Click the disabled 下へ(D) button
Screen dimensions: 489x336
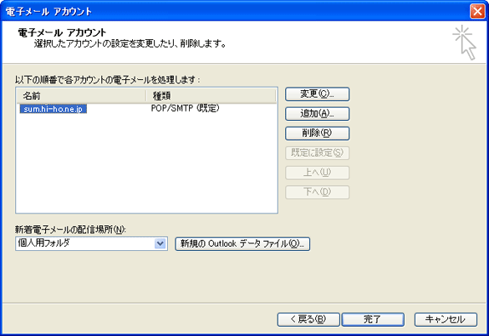[x=317, y=192]
